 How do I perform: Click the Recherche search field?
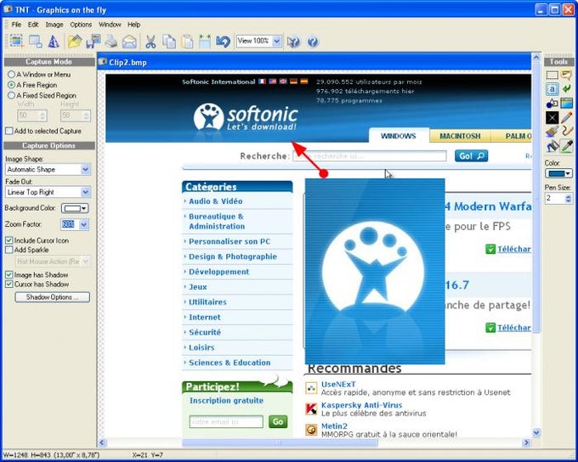pyautogui.click(x=370, y=156)
